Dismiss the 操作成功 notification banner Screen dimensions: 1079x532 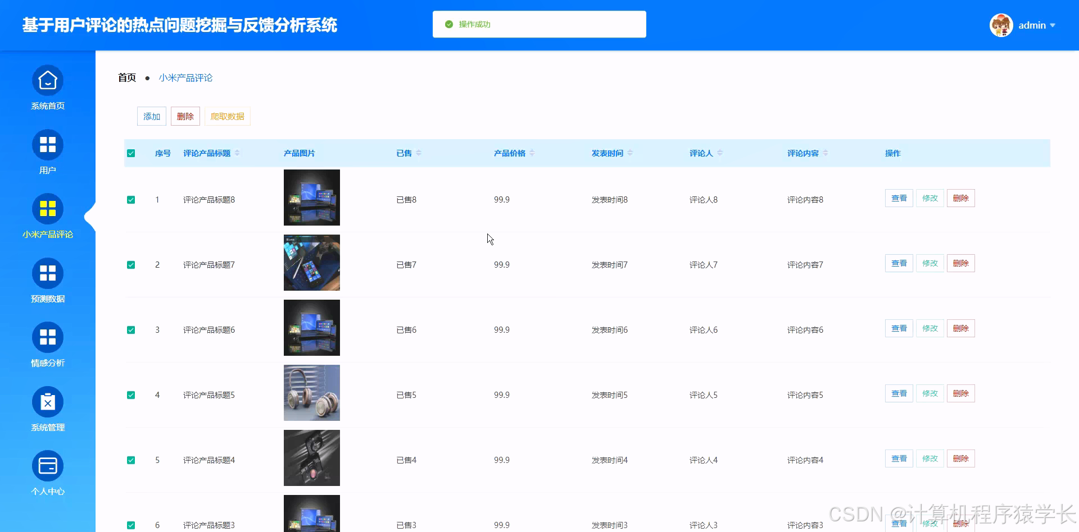pos(538,24)
